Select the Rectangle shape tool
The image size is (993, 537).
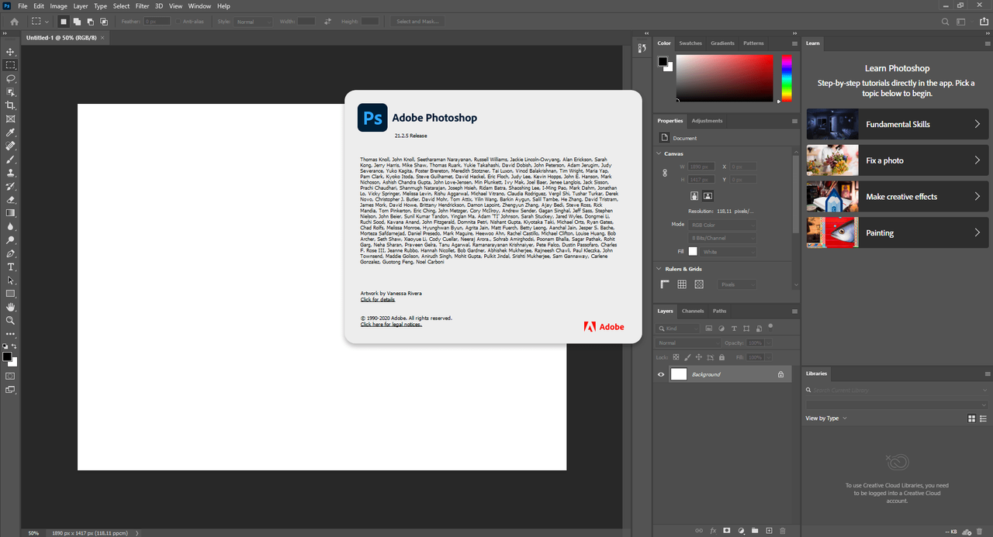11,294
